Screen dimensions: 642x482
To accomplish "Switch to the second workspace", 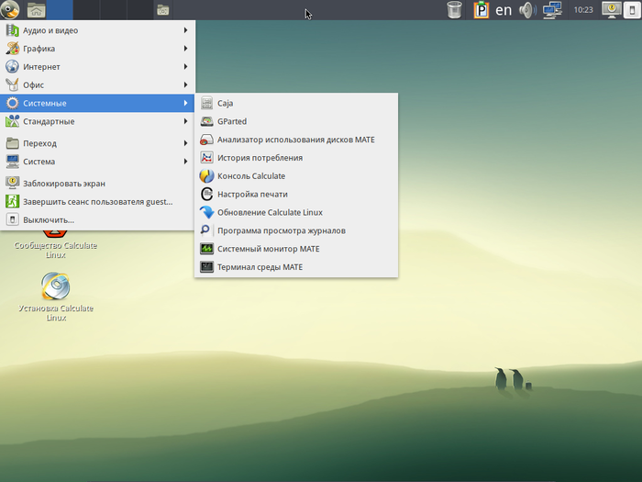I will (x=86, y=10).
